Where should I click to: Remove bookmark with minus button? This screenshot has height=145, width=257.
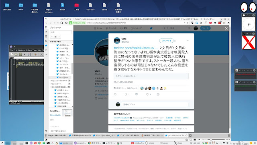[x=59, y=37]
